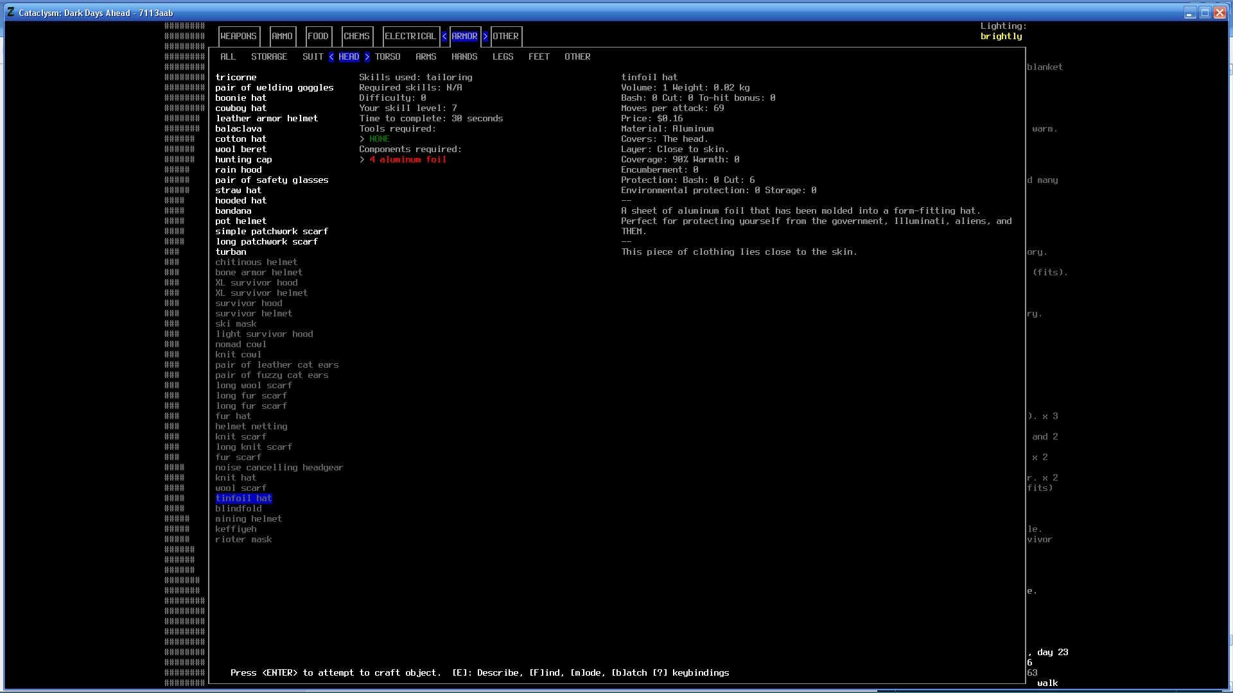
Task: Click the left arrow beside HEAD subtab
Action: click(331, 57)
